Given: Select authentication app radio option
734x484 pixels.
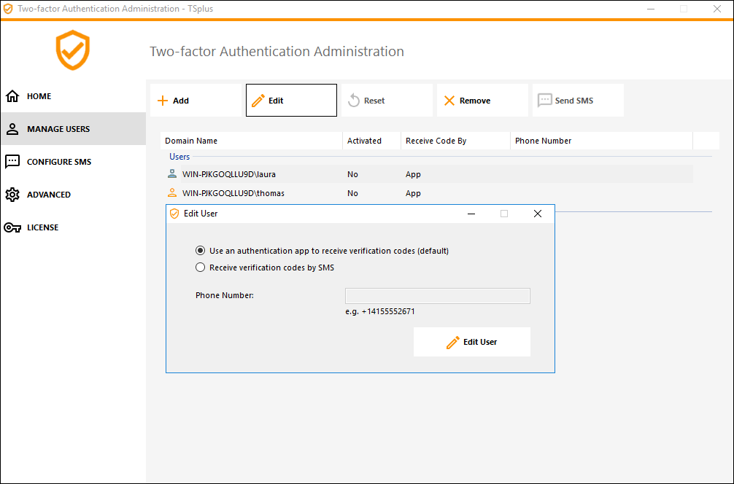Looking at the screenshot, I should click(x=201, y=251).
